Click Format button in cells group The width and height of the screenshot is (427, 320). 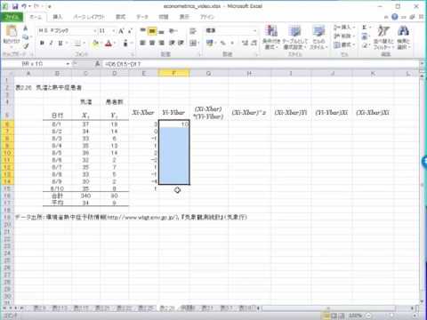coord(344,45)
